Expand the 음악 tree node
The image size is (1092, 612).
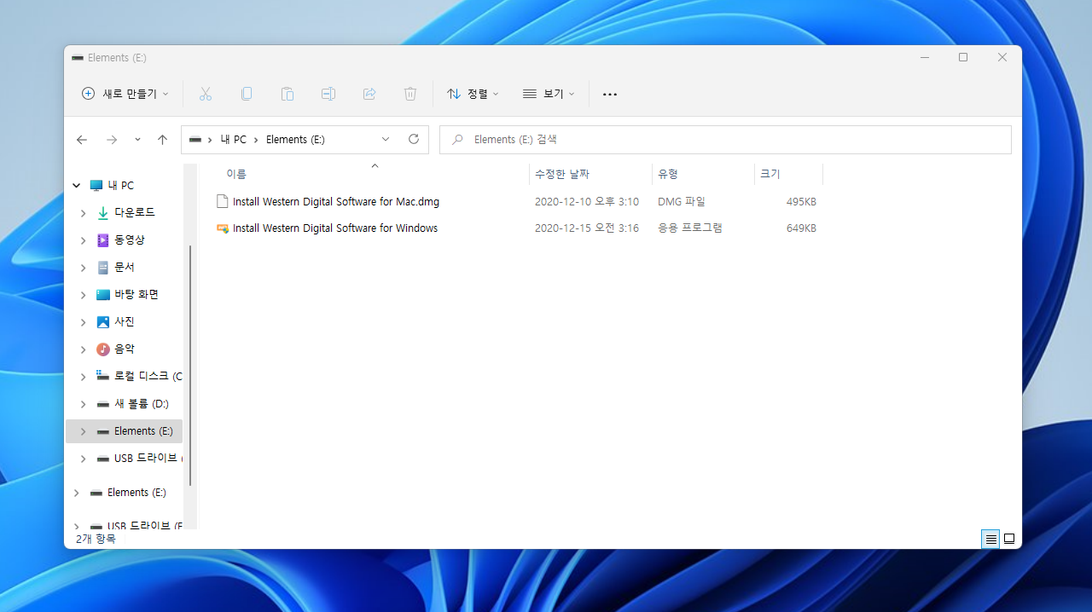coord(83,349)
